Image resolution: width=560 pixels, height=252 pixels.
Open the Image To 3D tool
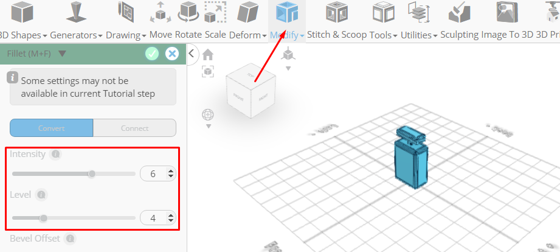tap(507, 21)
